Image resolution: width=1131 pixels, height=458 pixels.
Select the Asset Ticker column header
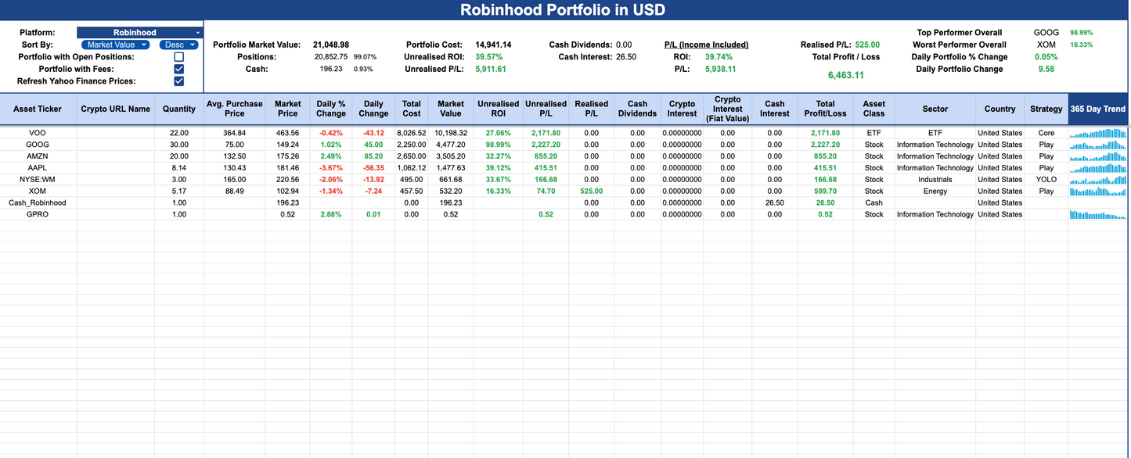38,109
